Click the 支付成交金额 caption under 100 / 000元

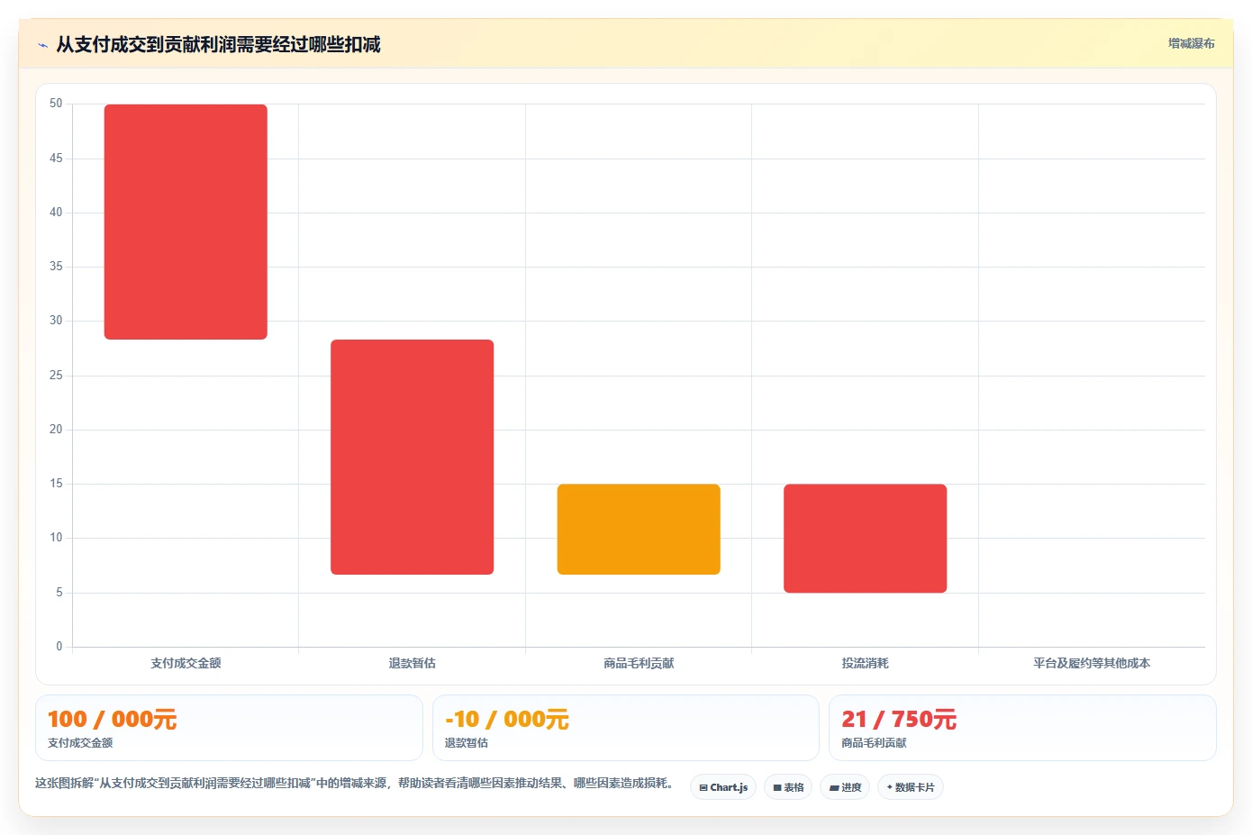[x=80, y=743]
